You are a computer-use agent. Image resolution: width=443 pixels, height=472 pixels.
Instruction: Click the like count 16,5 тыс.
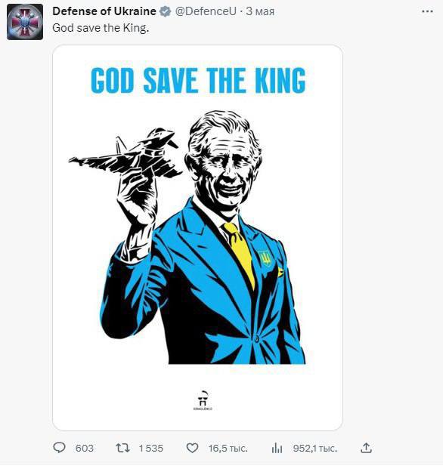pos(228,449)
